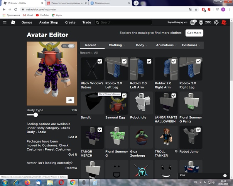Uncheck Robot Jump animation
Image resolution: width=233 pixels, height=186 pixels.
(198, 130)
